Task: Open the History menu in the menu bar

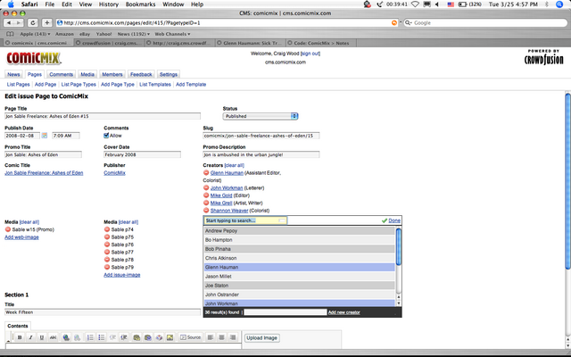Action: click(x=109, y=4)
